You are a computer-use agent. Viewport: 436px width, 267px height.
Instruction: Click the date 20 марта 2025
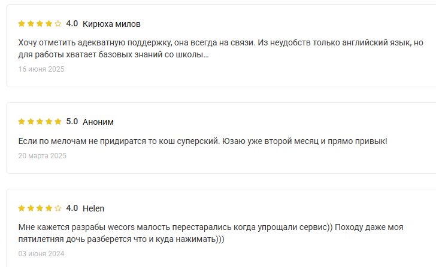tap(42, 156)
